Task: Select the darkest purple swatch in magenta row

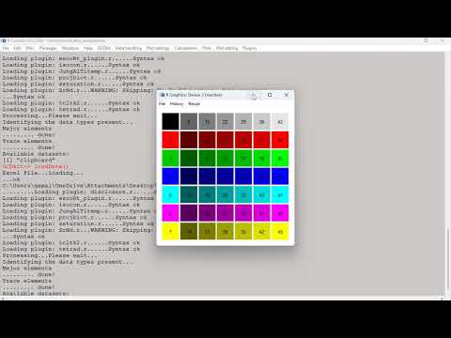Action: 189,213
